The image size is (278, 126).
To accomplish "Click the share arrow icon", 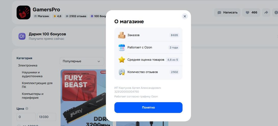I will [x=266, y=12].
